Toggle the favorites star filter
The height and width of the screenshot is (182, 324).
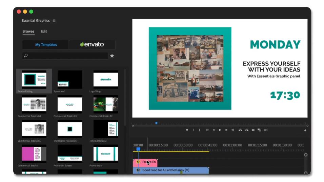pyautogui.click(x=112, y=56)
